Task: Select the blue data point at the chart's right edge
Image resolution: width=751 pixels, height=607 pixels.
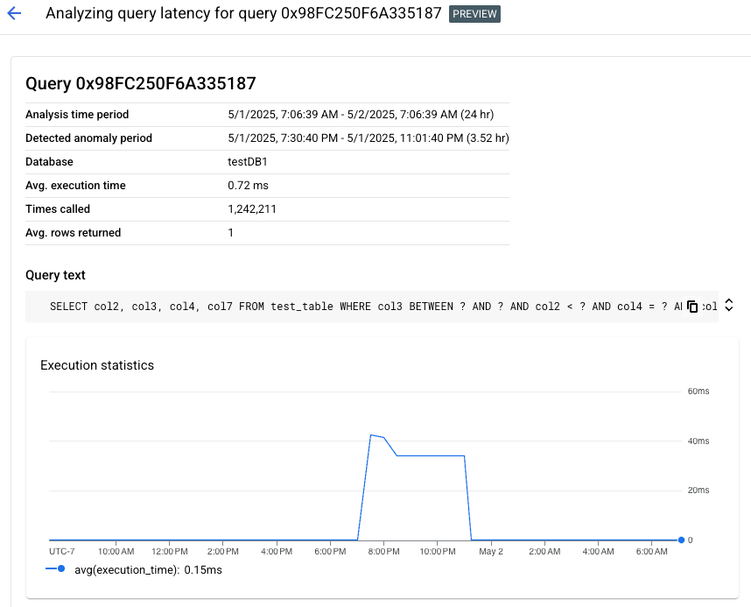Action: [681, 538]
